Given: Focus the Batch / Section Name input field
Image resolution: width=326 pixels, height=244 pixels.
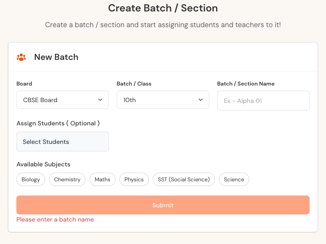Looking at the screenshot, I should [x=263, y=101].
